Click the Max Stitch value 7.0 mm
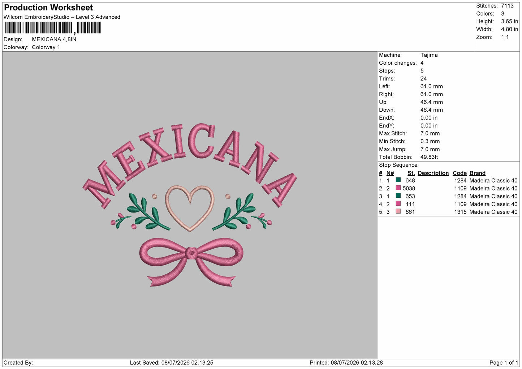The height and width of the screenshot is (369, 522). (430, 133)
